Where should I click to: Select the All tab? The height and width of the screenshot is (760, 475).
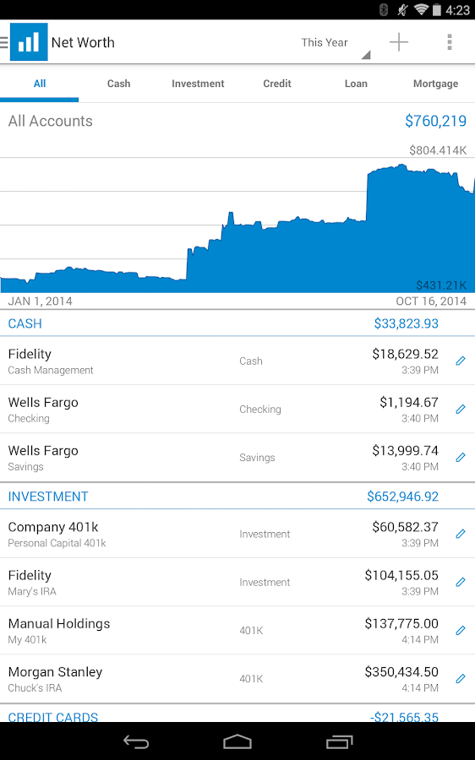pos(39,84)
